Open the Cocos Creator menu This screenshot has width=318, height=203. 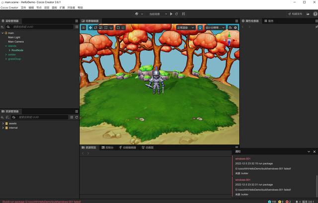(x=9, y=7)
